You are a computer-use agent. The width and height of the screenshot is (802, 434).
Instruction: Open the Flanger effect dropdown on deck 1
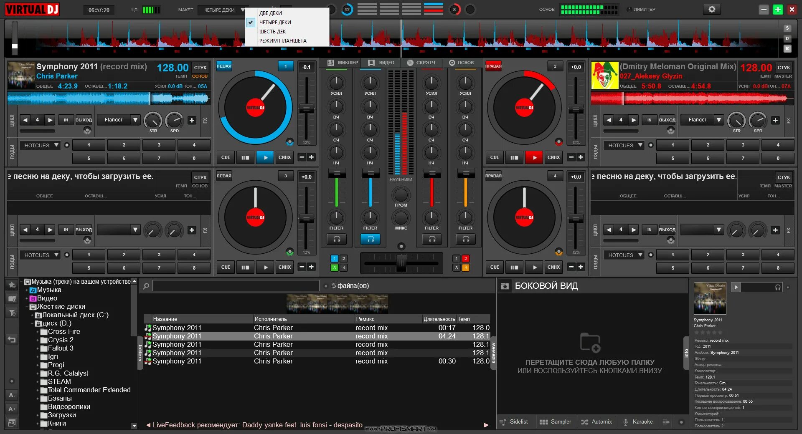[x=119, y=120]
